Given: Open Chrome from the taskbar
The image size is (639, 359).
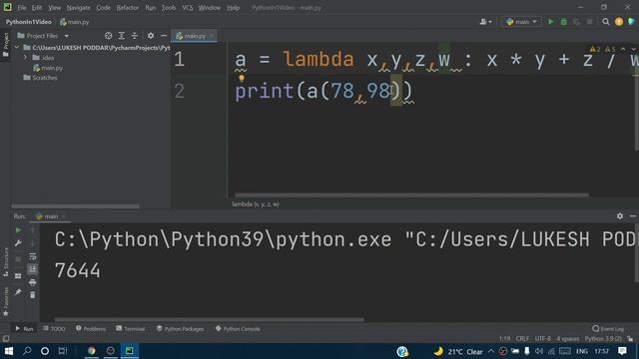Looking at the screenshot, I should (x=91, y=351).
